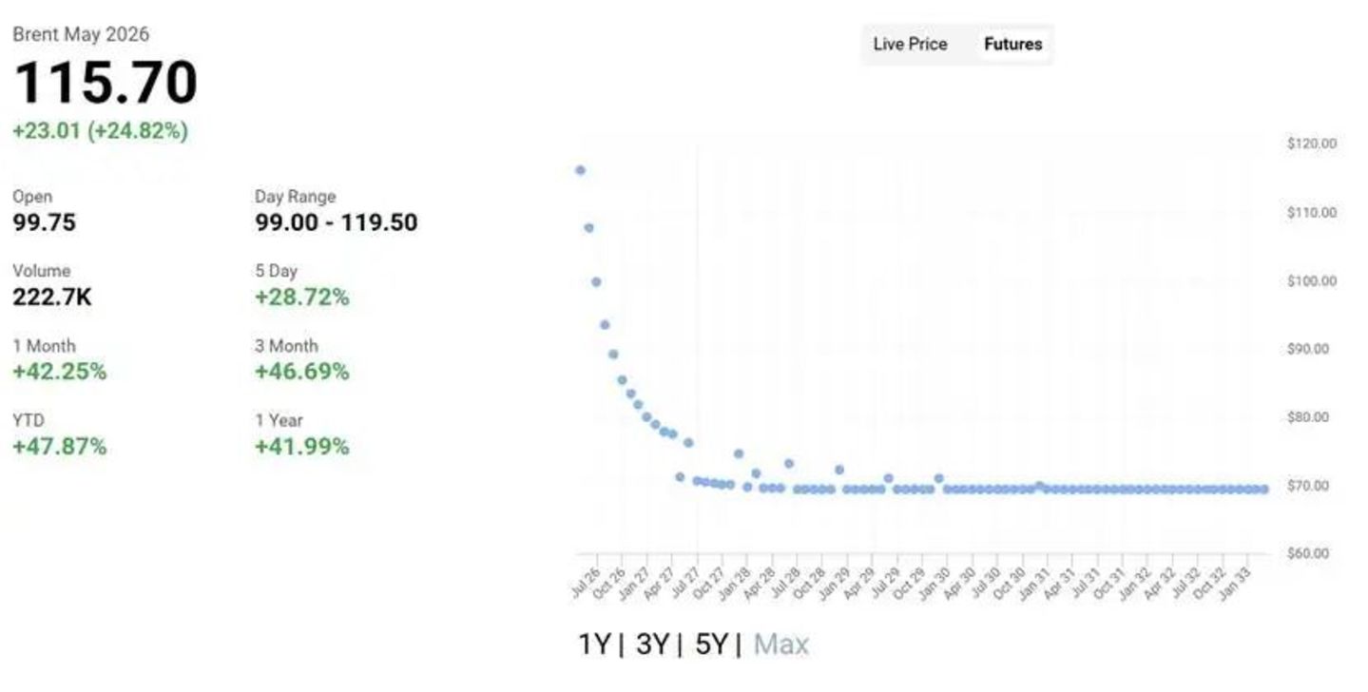Choose the 3Y time range
Image resolution: width=1368 pixels, height=692 pixels.
pyautogui.click(x=653, y=644)
